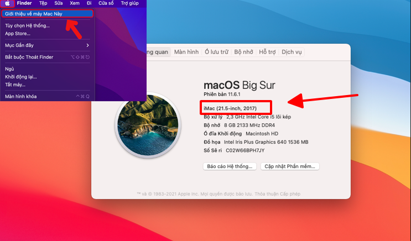Choose "Ngủ" to sleep the Mac
The image size is (411, 241).
9,69
